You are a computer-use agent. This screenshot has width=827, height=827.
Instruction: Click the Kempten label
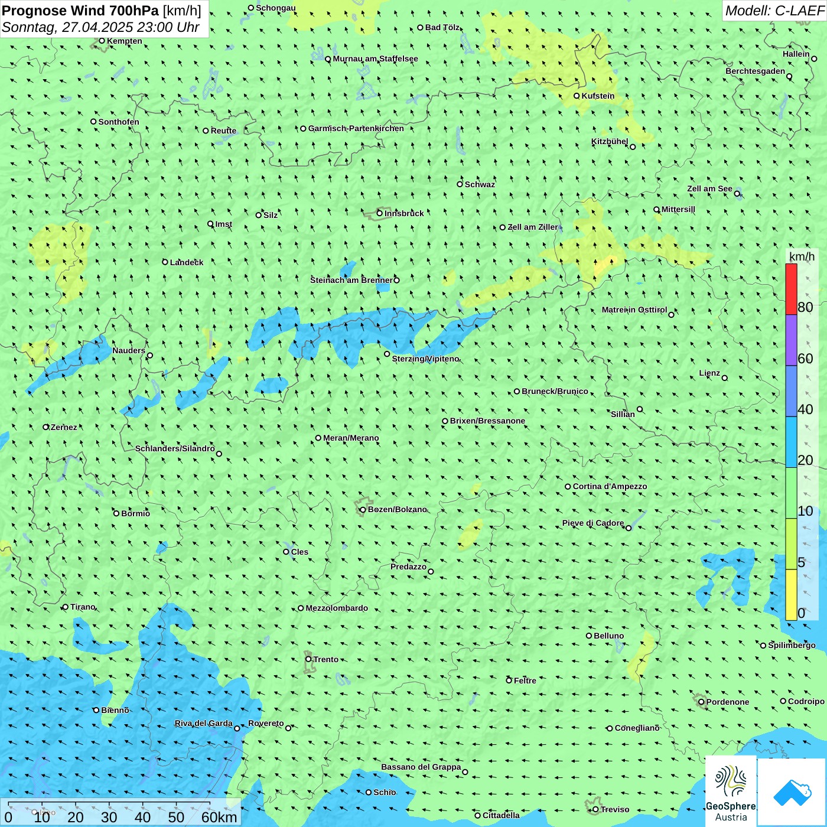click(x=124, y=41)
